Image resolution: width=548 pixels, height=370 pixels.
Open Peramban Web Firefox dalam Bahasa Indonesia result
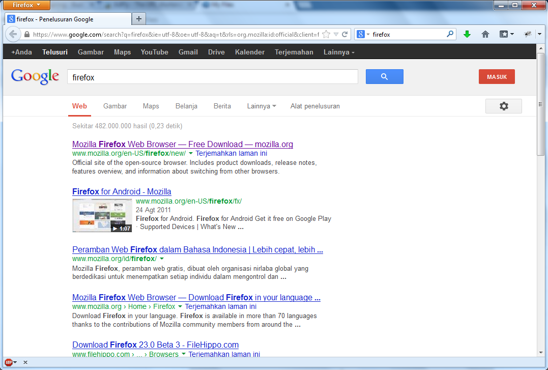[x=197, y=249]
